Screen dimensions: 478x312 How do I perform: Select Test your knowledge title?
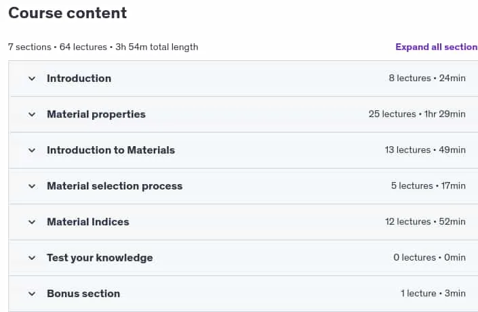coord(100,258)
